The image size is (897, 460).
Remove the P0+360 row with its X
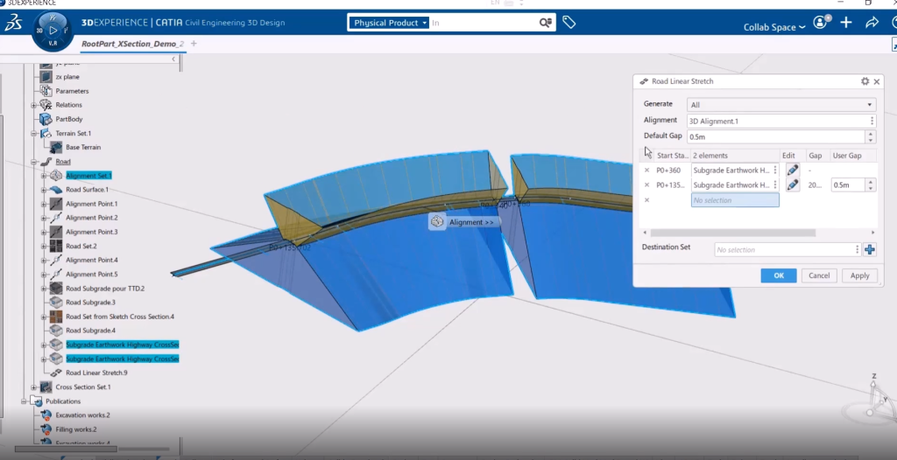point(647,171)
